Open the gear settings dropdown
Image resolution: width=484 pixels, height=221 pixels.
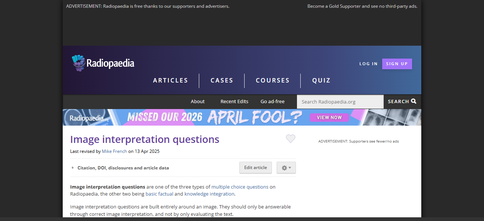click(x=286, y=168)
